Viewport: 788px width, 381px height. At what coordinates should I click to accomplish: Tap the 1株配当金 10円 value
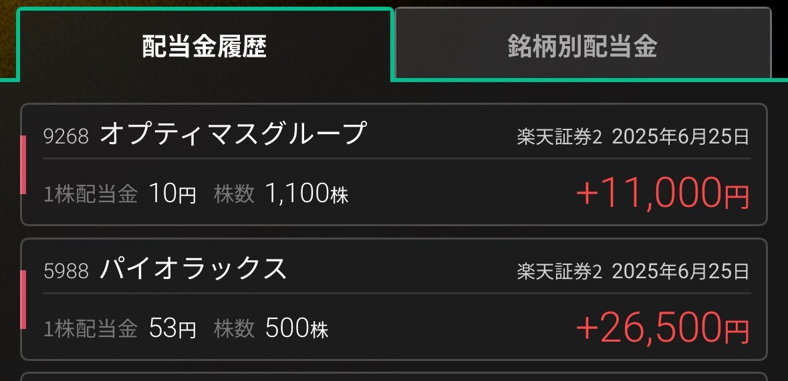click(x=172, y=194)
